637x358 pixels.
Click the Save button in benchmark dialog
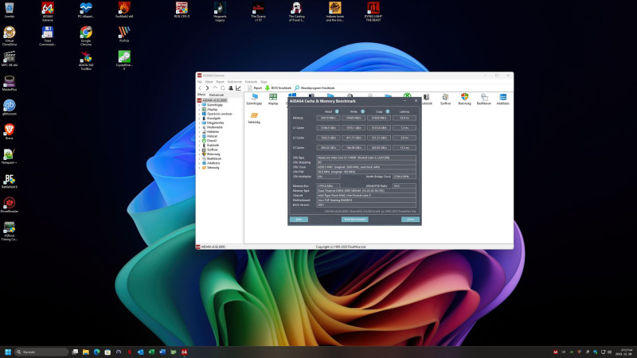pyautogui.click(x=299, y=220)
